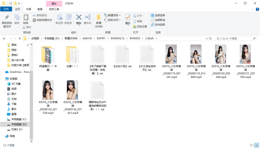Open the 查看 ribbon tab
Image resolution: width=260 pixels, height=148 pixels.
(x=40, y=9)
